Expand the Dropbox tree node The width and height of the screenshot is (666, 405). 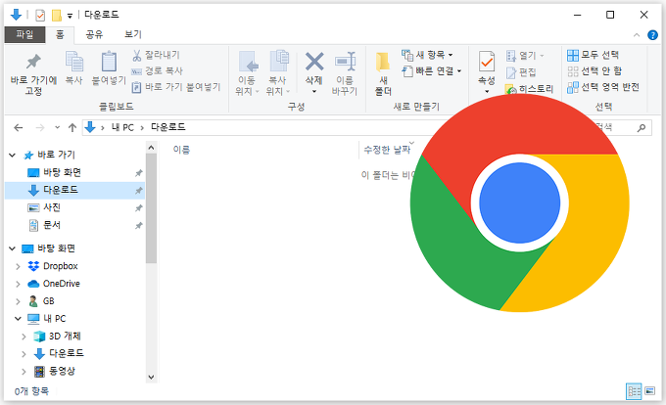click(18, 266)
